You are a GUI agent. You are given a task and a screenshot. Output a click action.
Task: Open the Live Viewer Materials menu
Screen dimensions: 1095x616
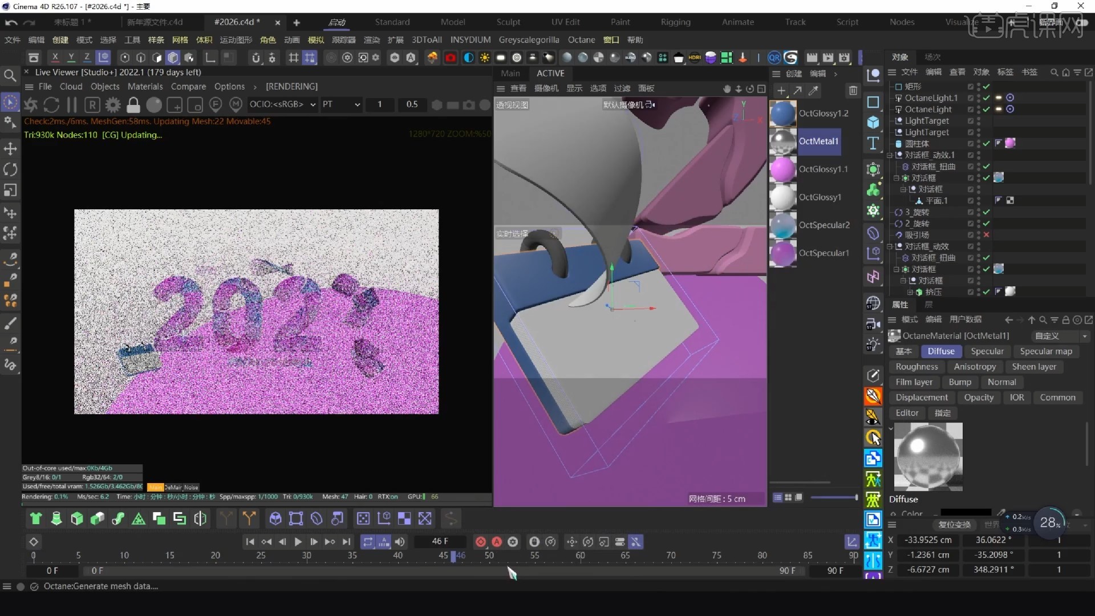point(145,87)
